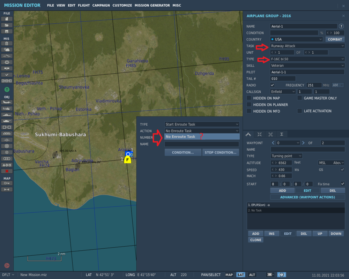Click the green fly mission arrow
Viewport: 349px width, 279px height.
tap(7, 90)
